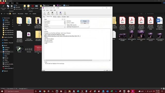Click Documents in the breadcrumb path
The image size is (165, 93).
click(20, 14)
